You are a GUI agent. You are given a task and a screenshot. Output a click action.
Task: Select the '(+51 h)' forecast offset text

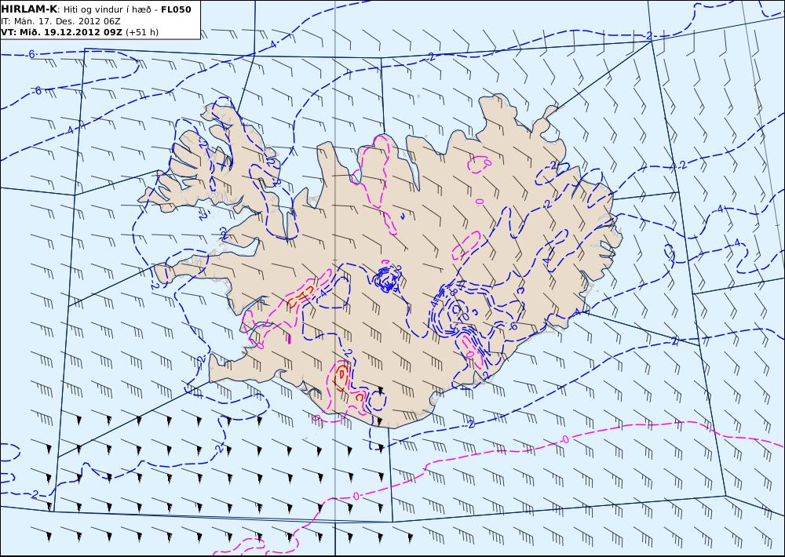tap(141, 32)
